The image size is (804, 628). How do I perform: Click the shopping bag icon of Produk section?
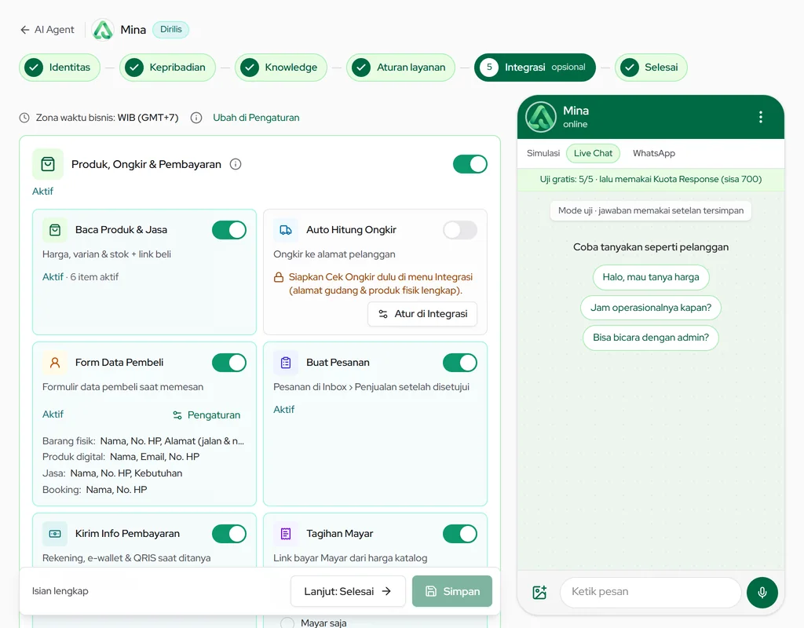coord(48,164)
